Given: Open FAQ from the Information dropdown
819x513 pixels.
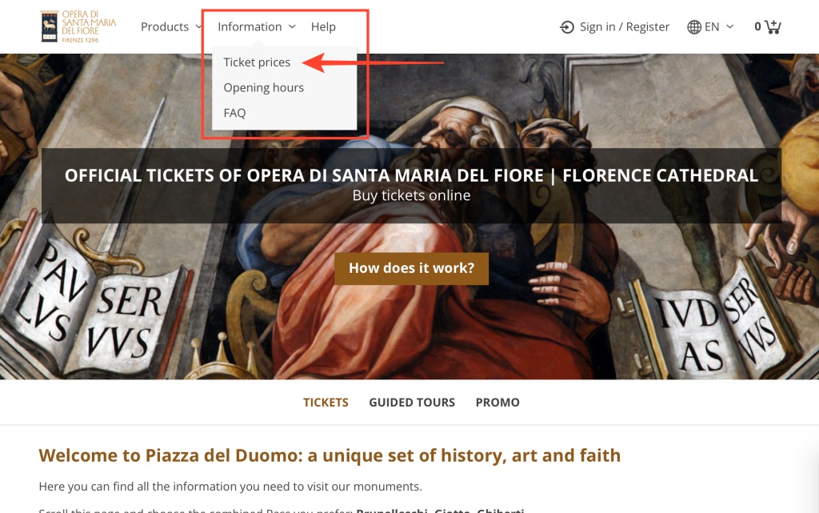Looking at the screenshot, I should tap(234, 113).
